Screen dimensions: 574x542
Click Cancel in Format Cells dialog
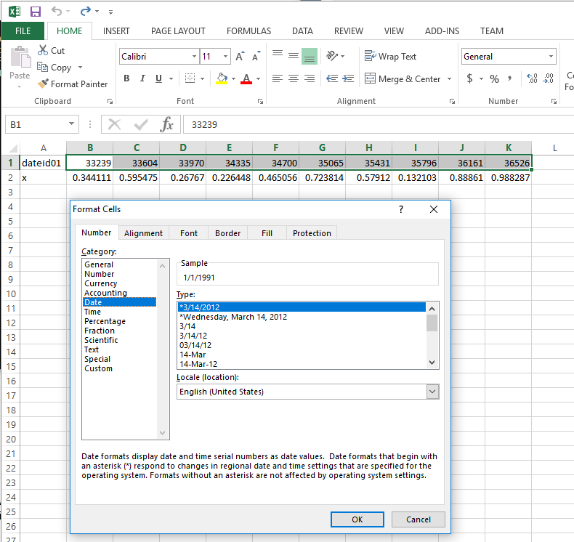[x=418, y=519]
